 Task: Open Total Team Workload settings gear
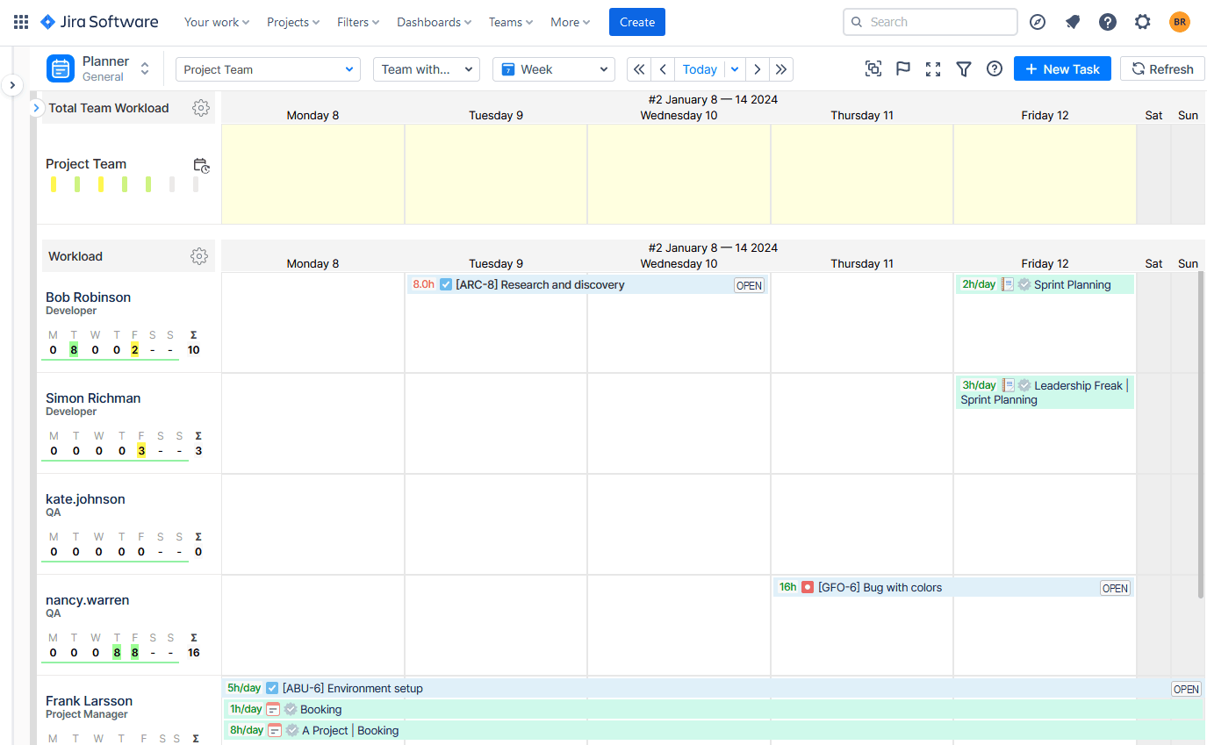[201, 108]
